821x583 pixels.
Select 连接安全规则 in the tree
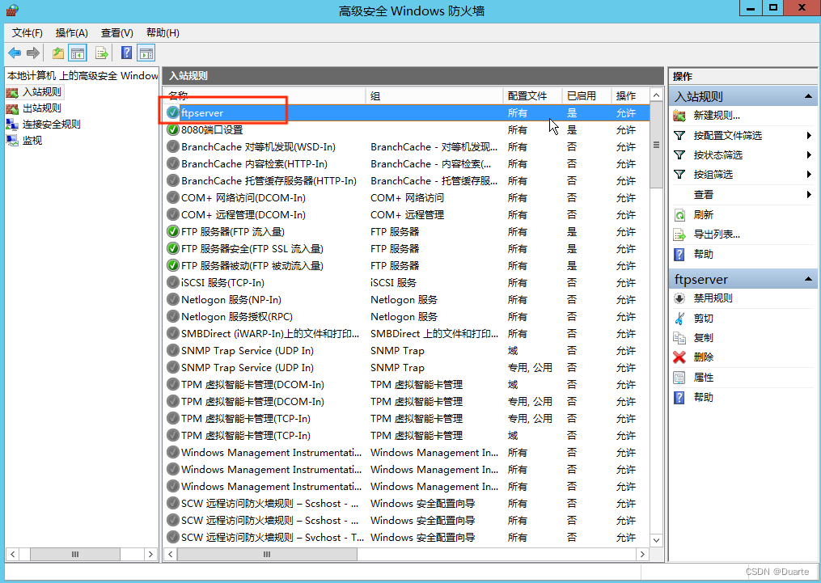(51, 125)
